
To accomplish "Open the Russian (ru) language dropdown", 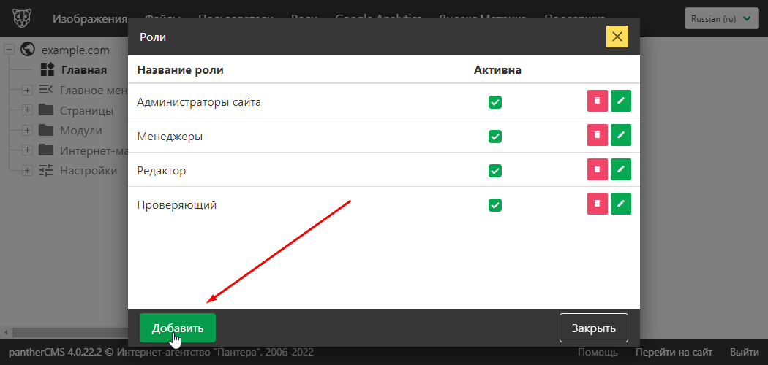I will pyautogui.click(x=721, y=19).
